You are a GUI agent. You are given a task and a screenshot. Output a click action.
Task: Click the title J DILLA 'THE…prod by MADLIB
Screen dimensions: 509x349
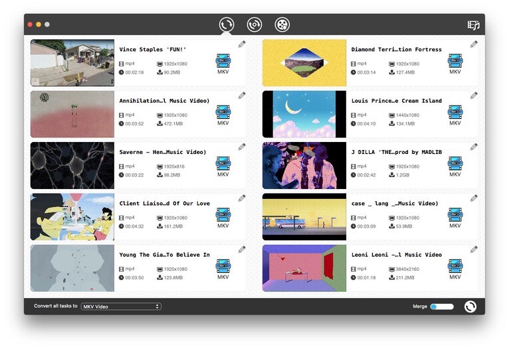point(396,152)
